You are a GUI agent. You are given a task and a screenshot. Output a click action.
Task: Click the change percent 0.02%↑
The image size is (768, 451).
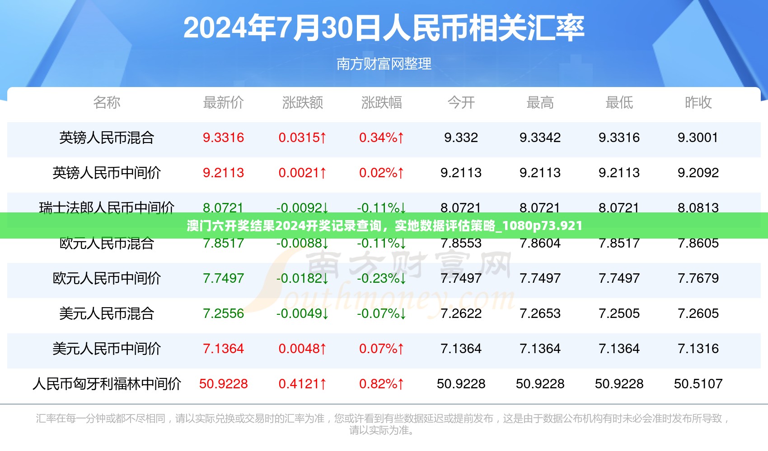[x=382, y=173]
